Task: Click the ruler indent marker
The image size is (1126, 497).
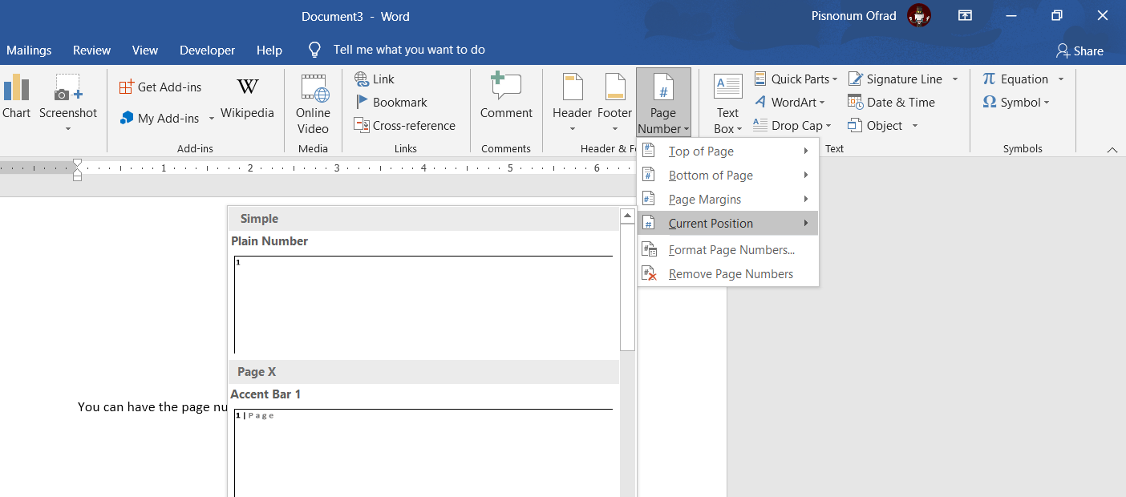Action: coord(77,169)
